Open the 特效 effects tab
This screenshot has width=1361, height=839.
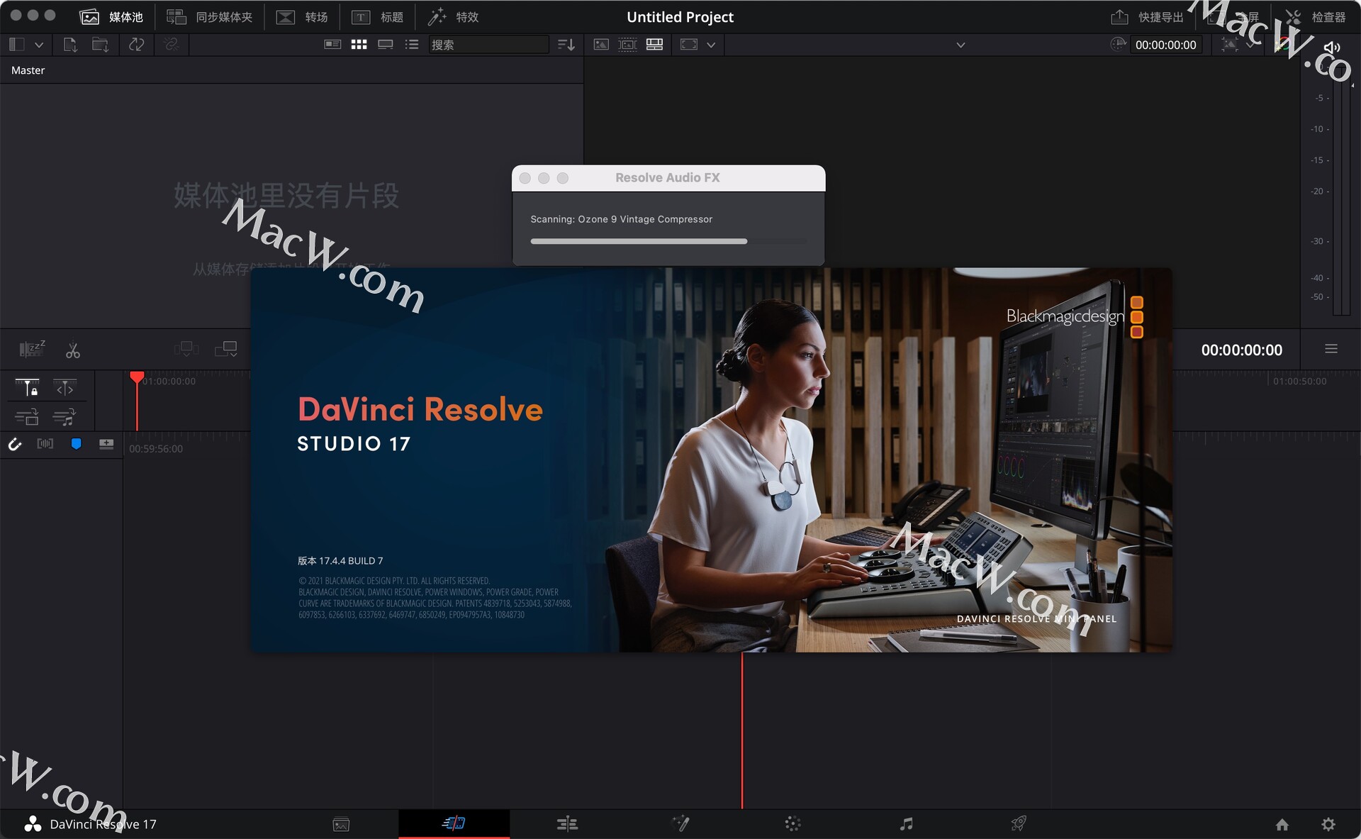click(x=453, y=16)
